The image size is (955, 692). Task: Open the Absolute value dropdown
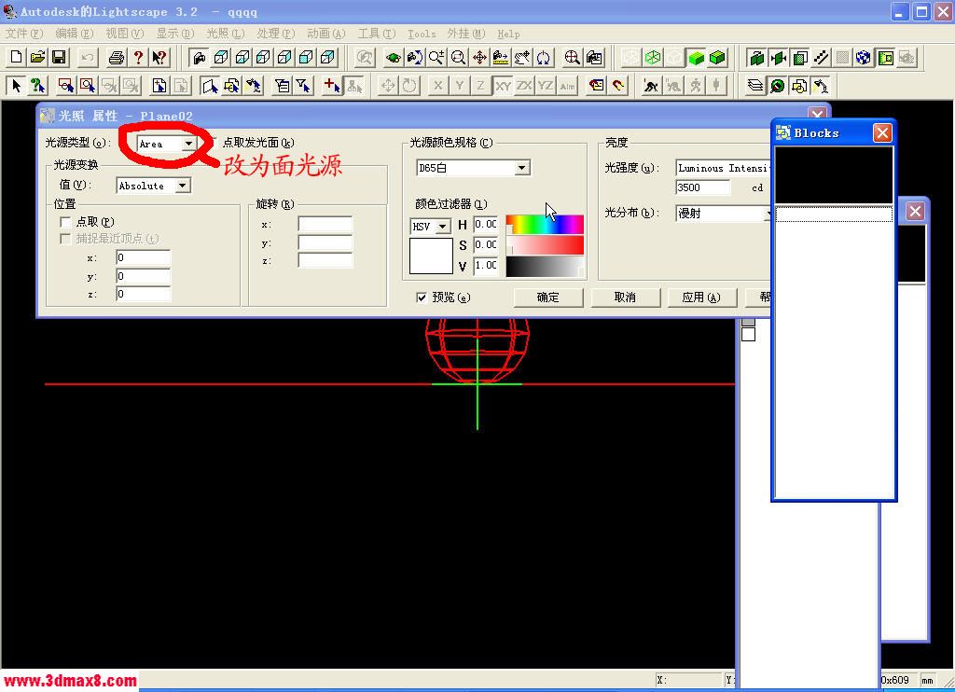pos(183,186)
